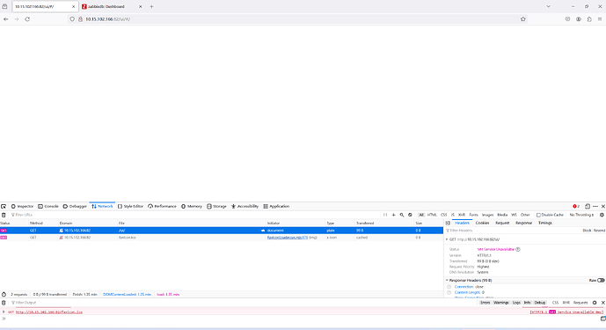Collapse the Response Headers section
606x330 pixels.
coord(447,280)
